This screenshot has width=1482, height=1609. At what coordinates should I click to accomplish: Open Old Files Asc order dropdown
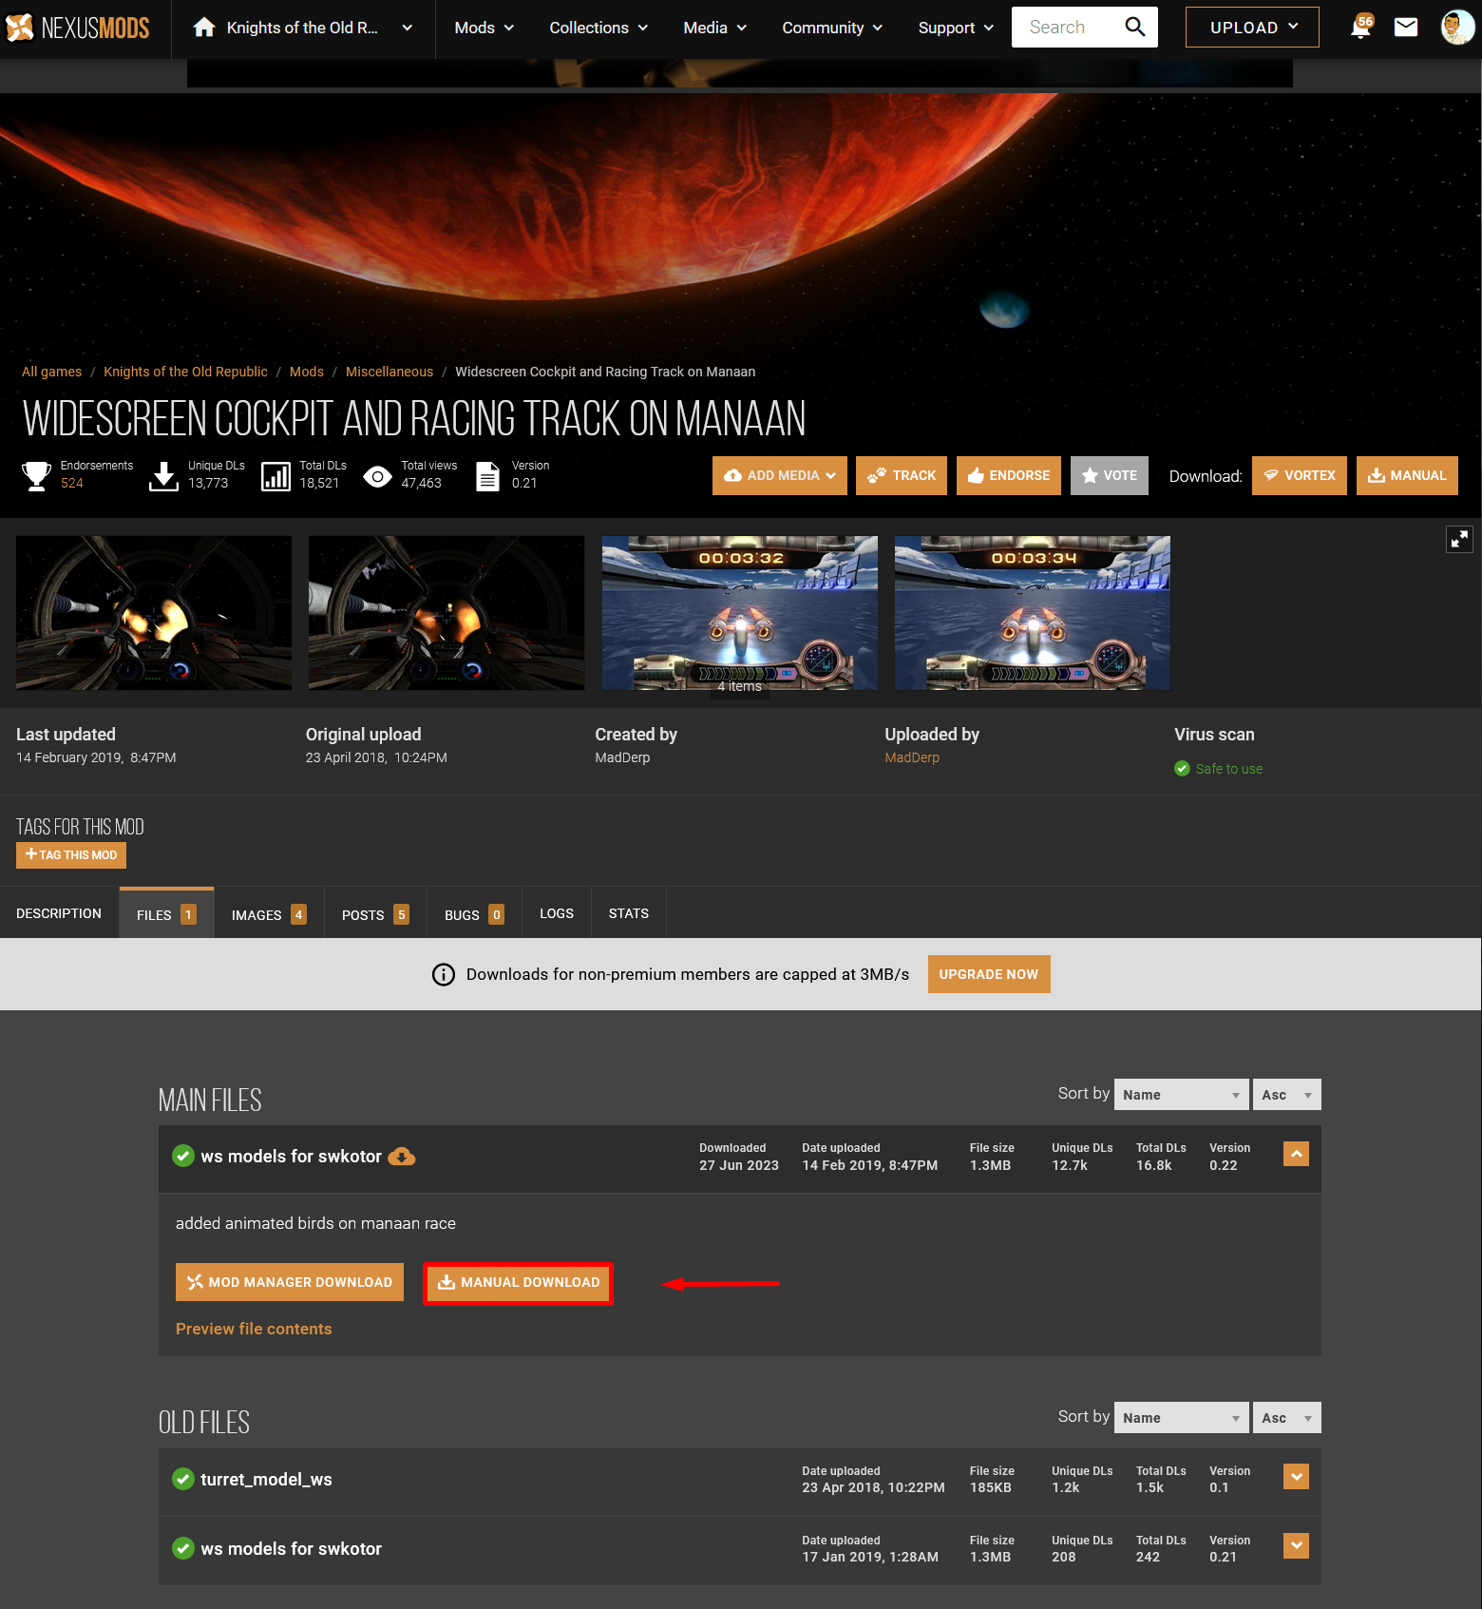[x=1287, y=1418]
